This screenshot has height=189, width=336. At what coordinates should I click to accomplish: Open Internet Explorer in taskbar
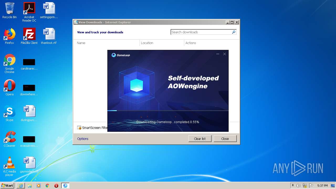(x=21, y=186)
